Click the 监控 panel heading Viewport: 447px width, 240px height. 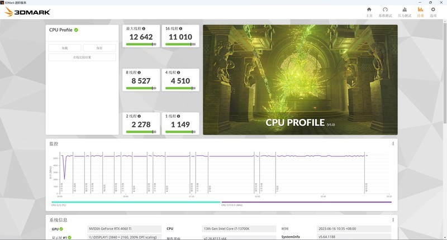click(54, 144)
